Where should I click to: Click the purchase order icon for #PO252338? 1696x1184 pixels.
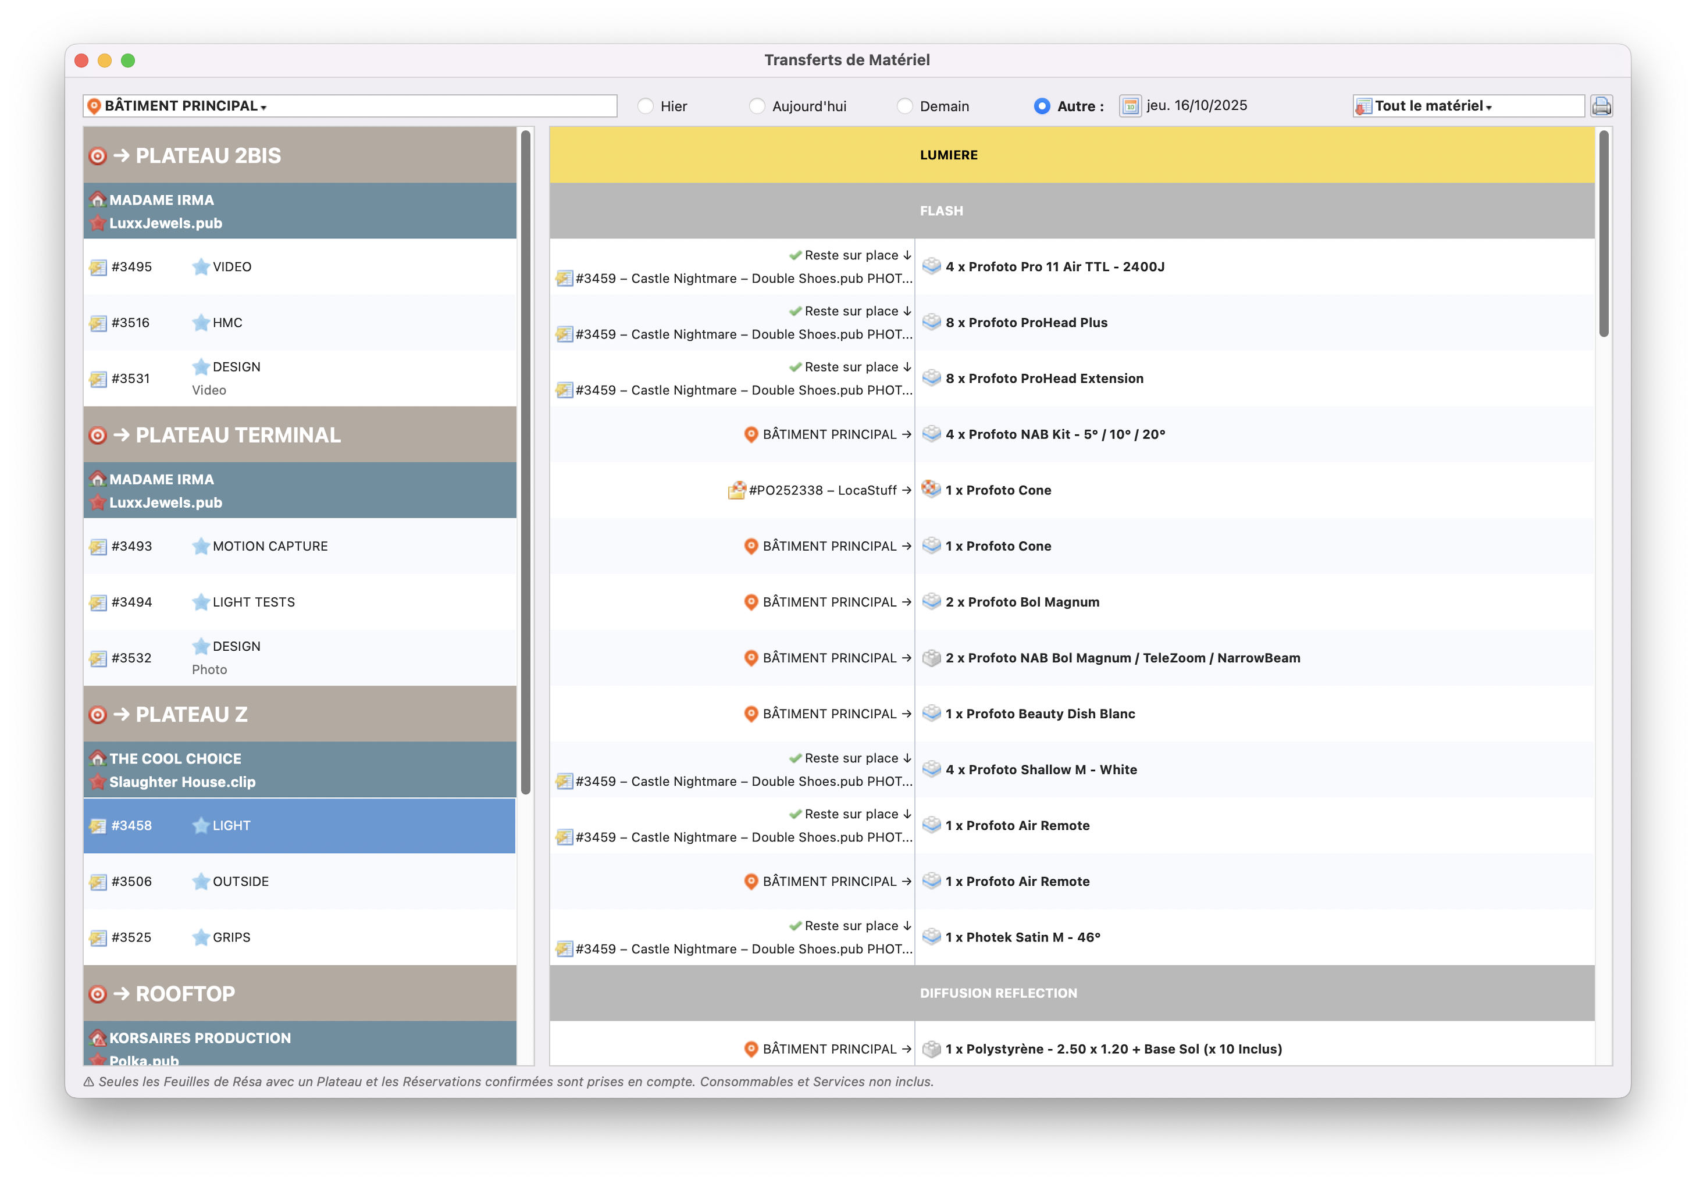pos(736,490)
